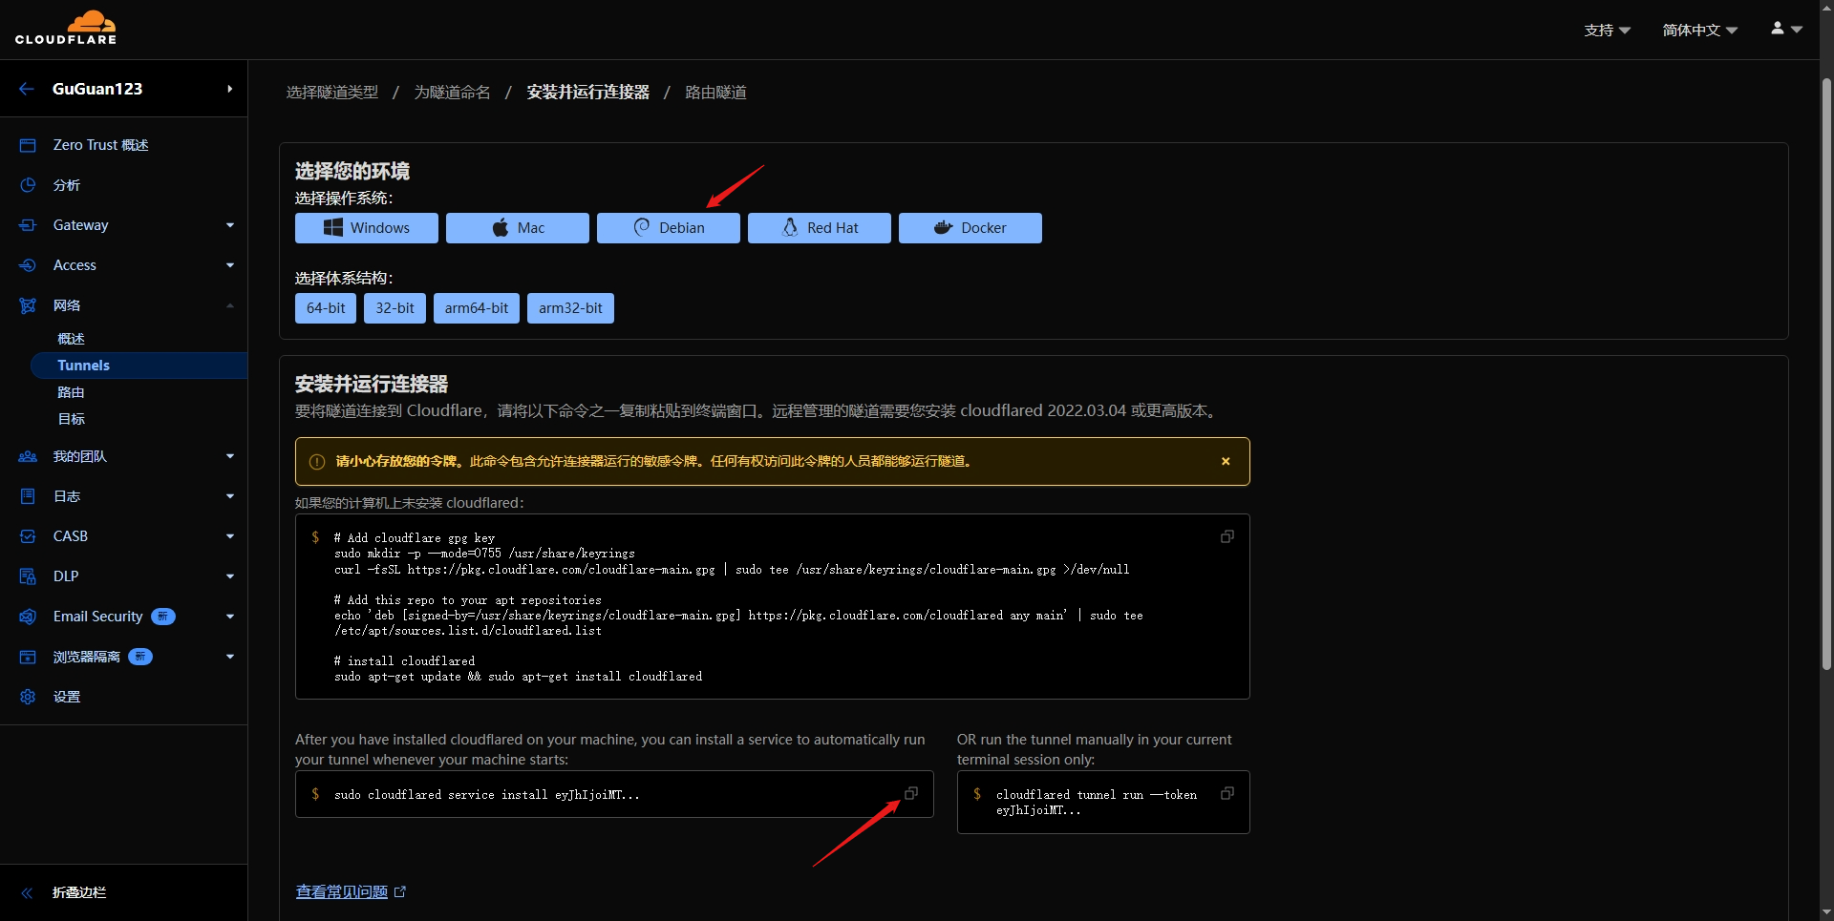Click the Email Security icon

28,617
